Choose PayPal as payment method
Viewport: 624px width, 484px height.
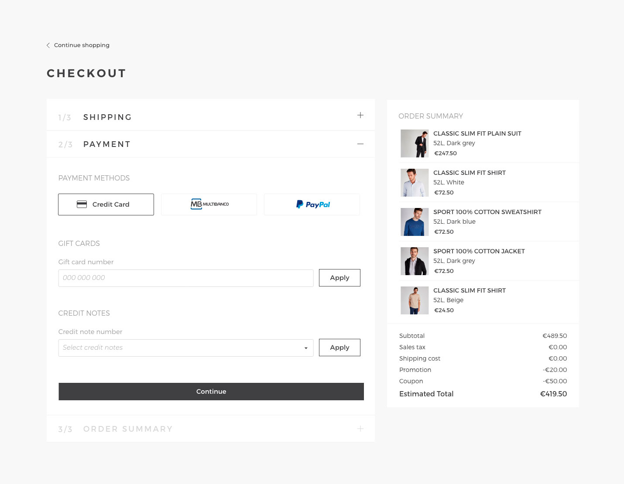(x=312, y=205)
